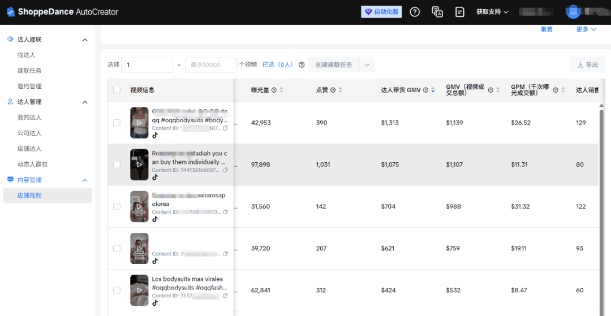The image size is (611, 316).
Task: Select 店铺视频 in sidebar
Action: tap(48, 196)
